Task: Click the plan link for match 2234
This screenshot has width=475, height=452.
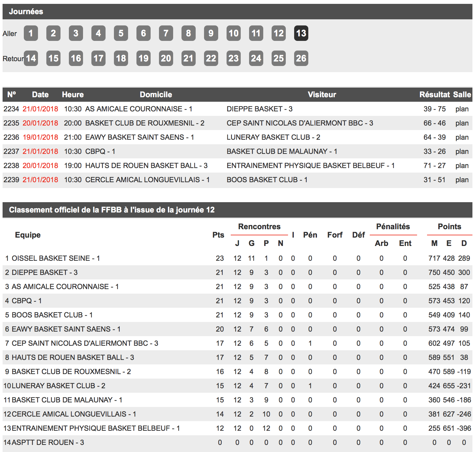Action: coord(462,109)
